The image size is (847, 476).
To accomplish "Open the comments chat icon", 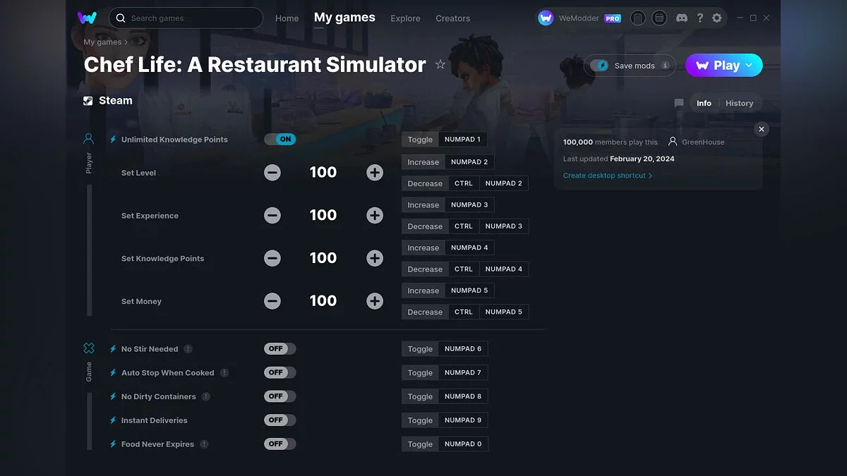I will pyautogui.click(x=679, y=103).
